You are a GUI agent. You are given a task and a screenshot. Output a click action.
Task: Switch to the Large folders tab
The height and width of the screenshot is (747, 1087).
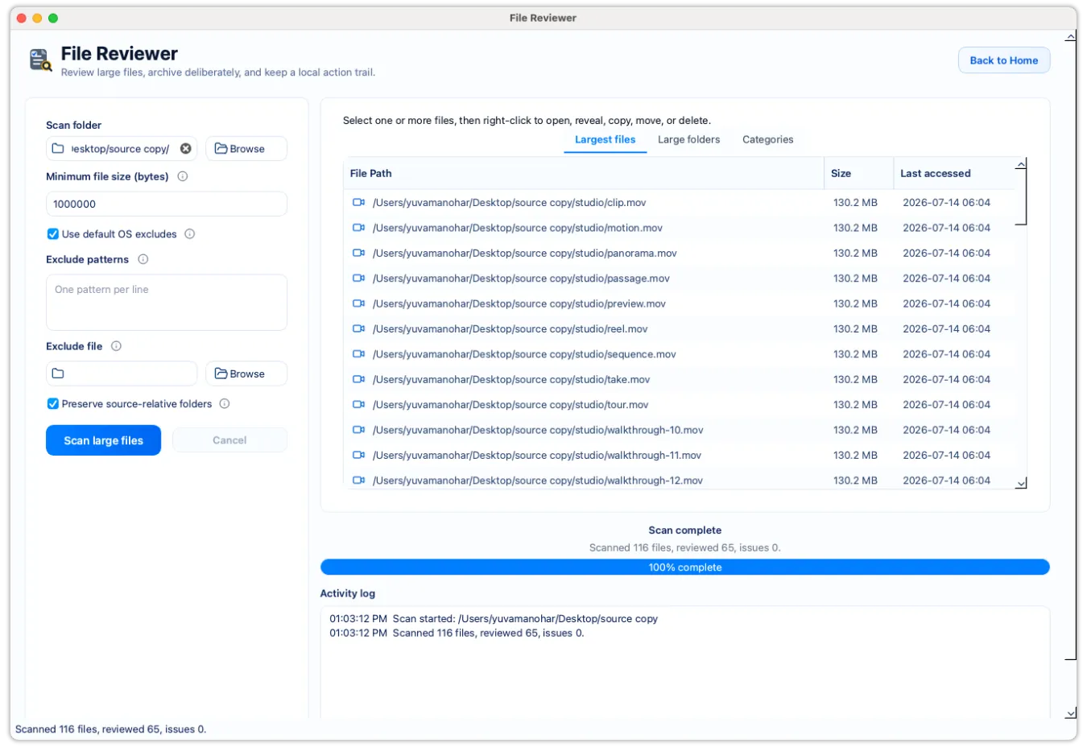tap(689, 139)
